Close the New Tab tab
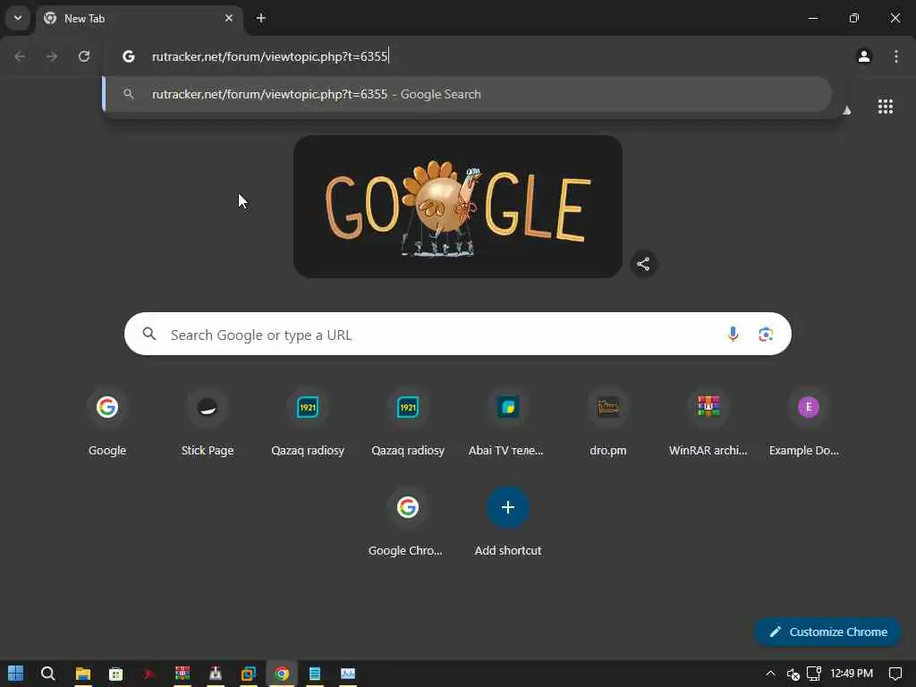Viewport: 916px width, 687px height. (229, 18)
